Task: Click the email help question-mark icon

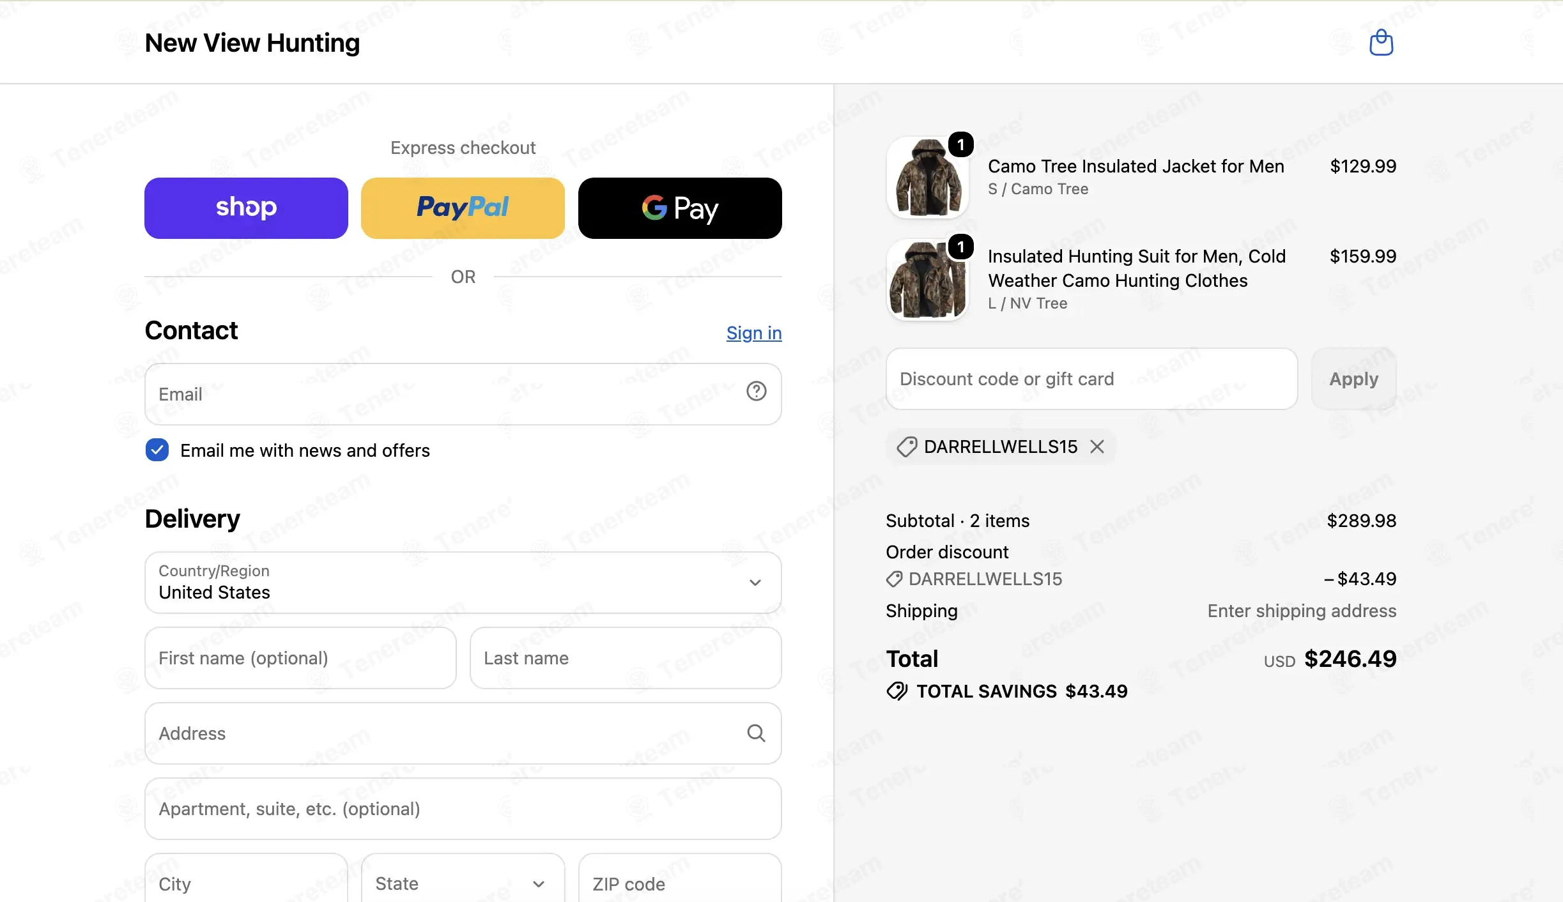Action: click(756, 391)
